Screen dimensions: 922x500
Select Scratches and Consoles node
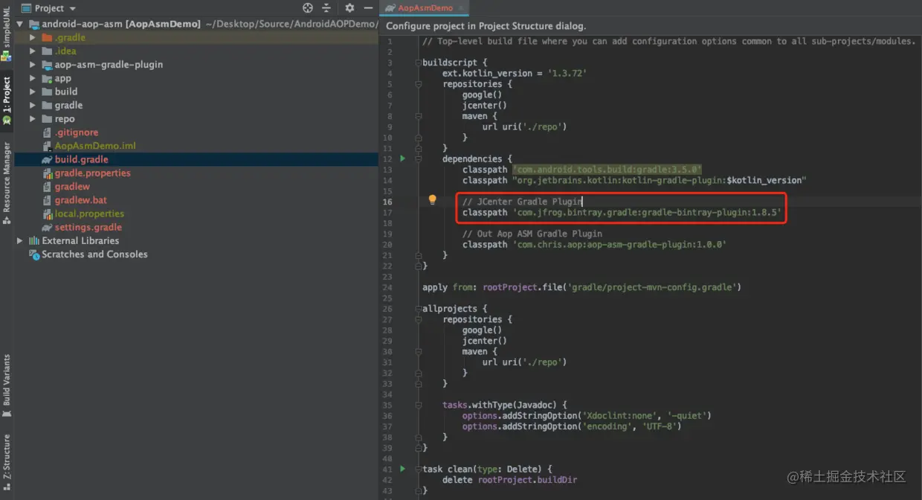pyautogui.click(x=94, y=254)
